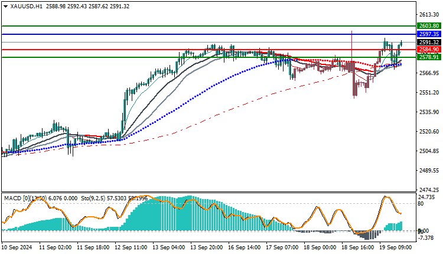Select the green 2603.80 price level label
The image size is (443, 254).
click(429, 26)
